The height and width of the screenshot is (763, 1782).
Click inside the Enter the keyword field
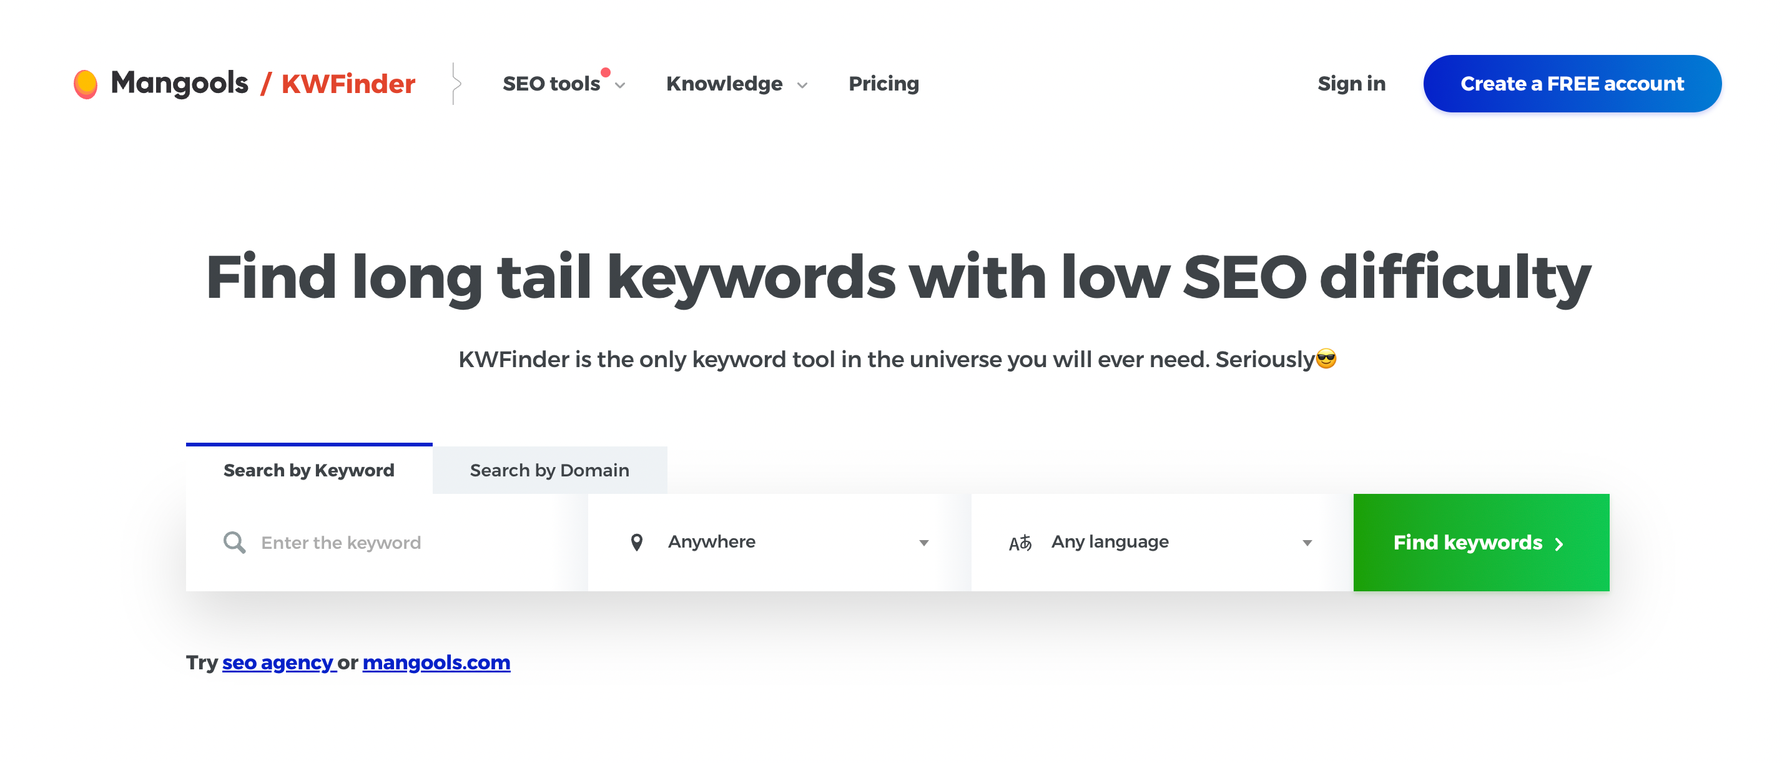[380, 541]
